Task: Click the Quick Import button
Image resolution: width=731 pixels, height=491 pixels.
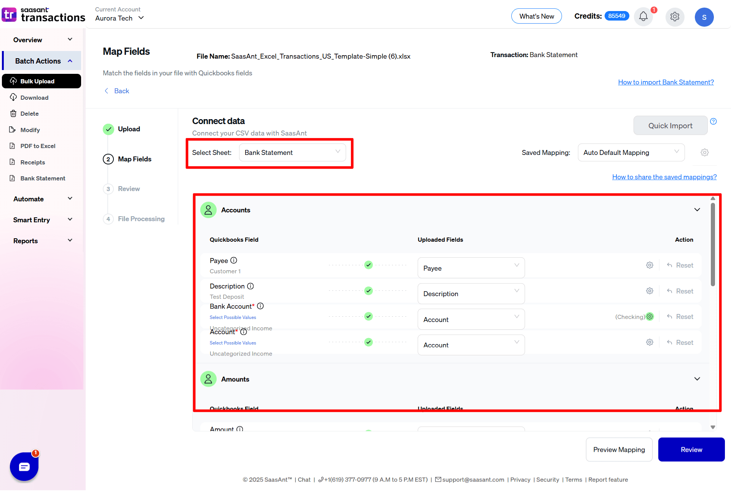Action: click(x=670, y=125)
